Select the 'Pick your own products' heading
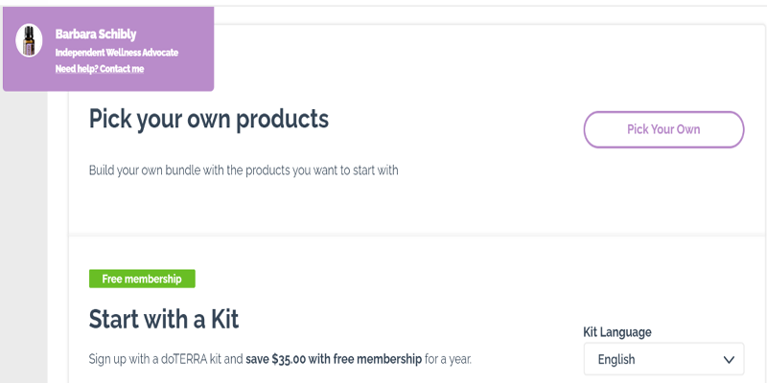The height and width of the screenshot is (383, 767). (208, 119)
